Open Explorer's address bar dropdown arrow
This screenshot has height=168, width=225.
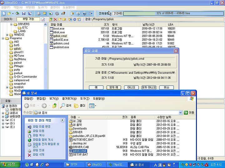click(181, 113)
